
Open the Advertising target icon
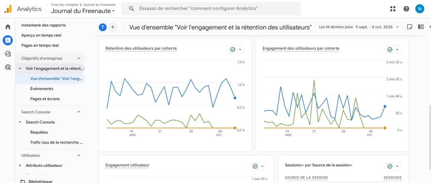(x=8, y=67)
